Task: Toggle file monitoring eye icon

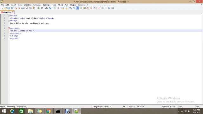Action: (x=95, y=8)
